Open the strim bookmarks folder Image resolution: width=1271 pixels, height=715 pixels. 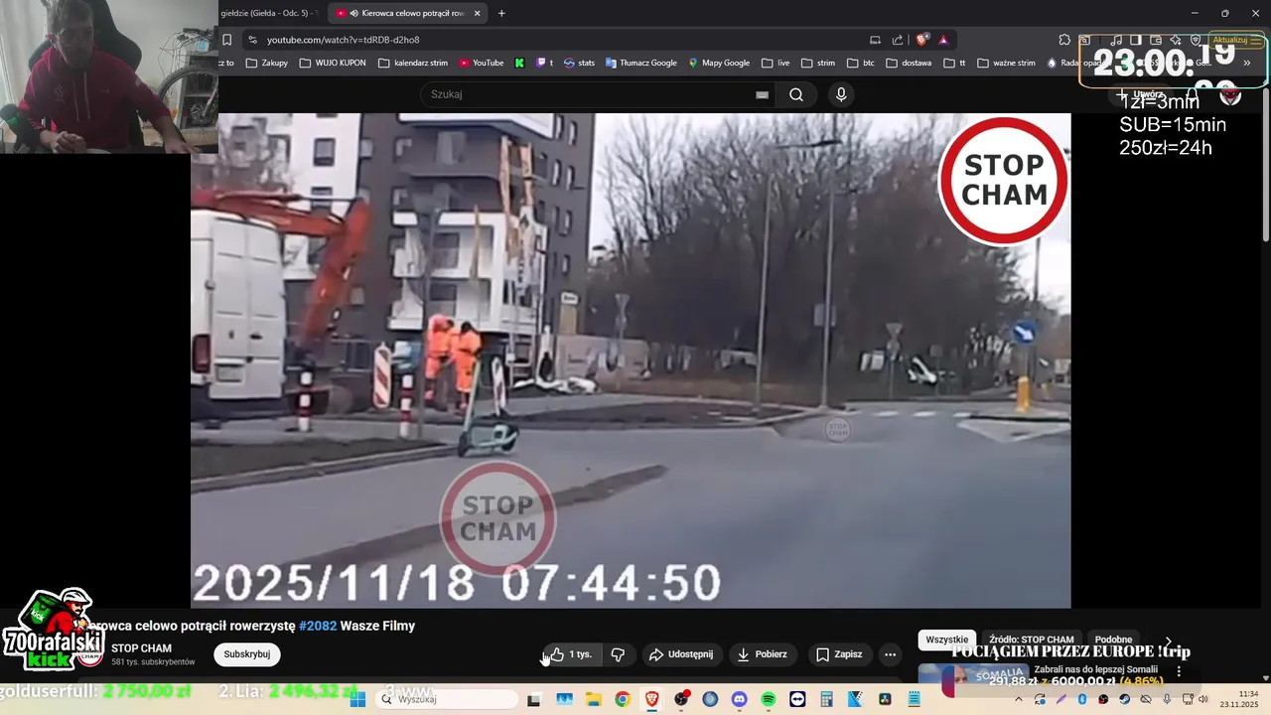[x=818, y=63]
